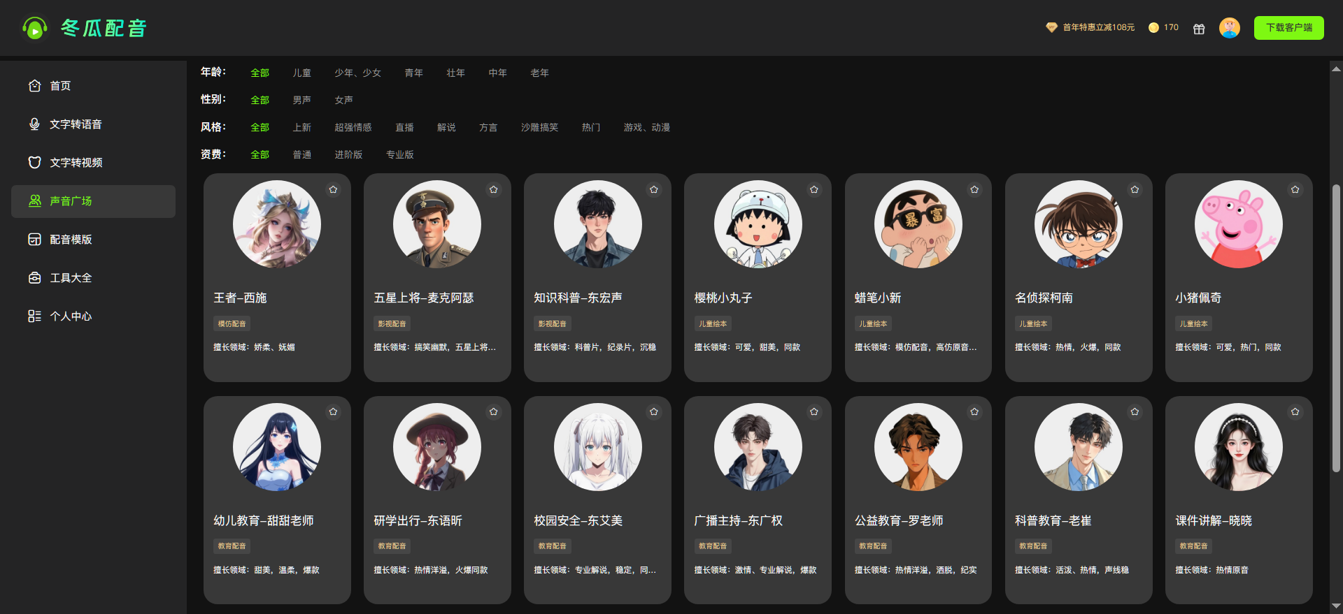Click the vertical scrollbar thumb
The width and height of the screenshot is (1343, 614).
(x=1336, y=328)
